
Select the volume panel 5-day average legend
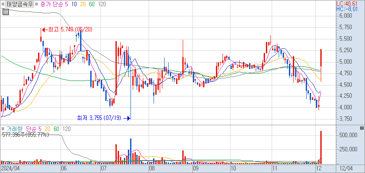point(40,129)
